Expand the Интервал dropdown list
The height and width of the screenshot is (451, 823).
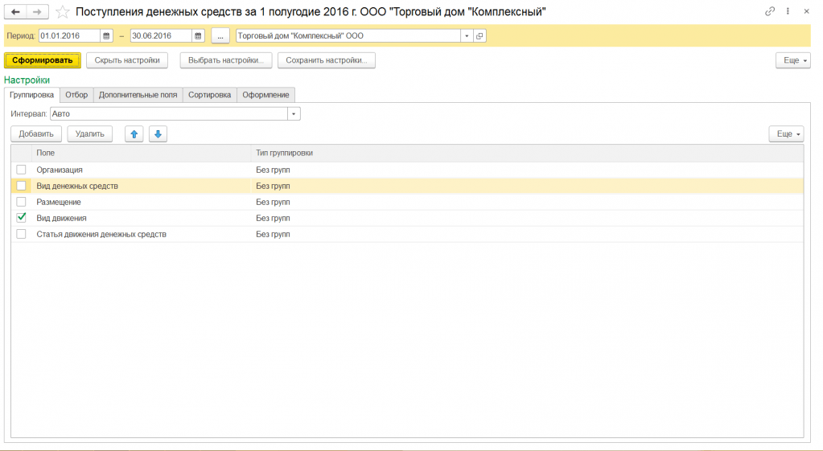tap(294, 114)
